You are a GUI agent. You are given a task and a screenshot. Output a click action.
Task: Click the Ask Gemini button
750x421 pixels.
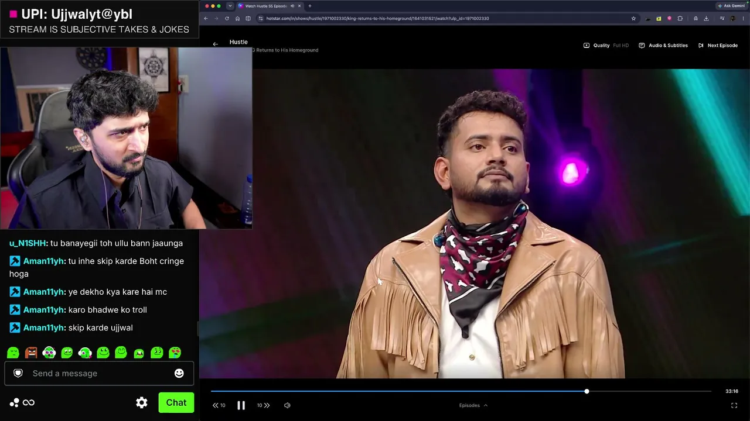(731, 6)
